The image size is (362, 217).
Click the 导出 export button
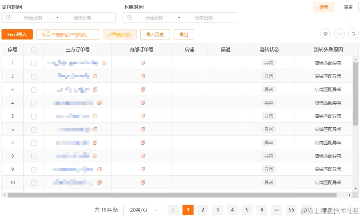click(x=184, y=34)
